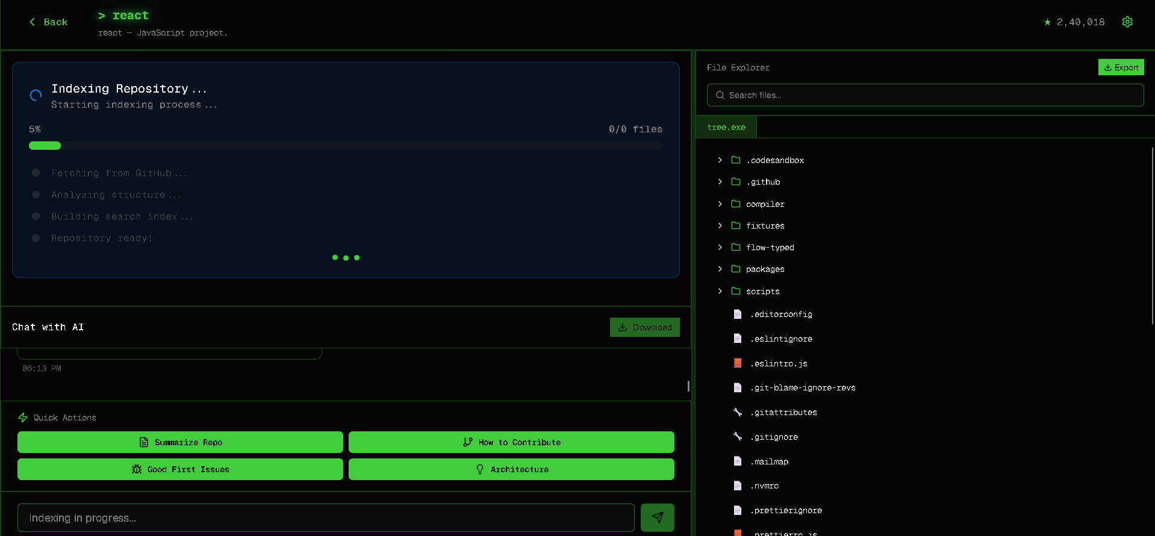The image size is (1155, 536).
Task: Click the compiler folder icon
Action: [735, 204]
